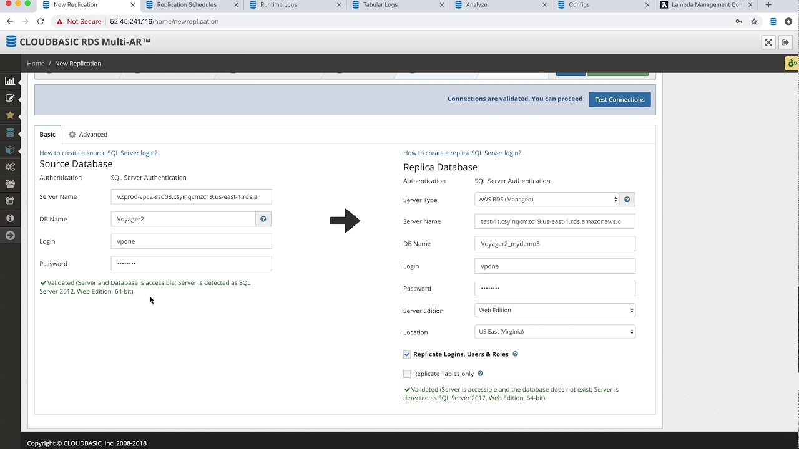The image size is (799, 449).
Task: Click the fullscreen expand icon in header
Action: click(x=768, y=42)
